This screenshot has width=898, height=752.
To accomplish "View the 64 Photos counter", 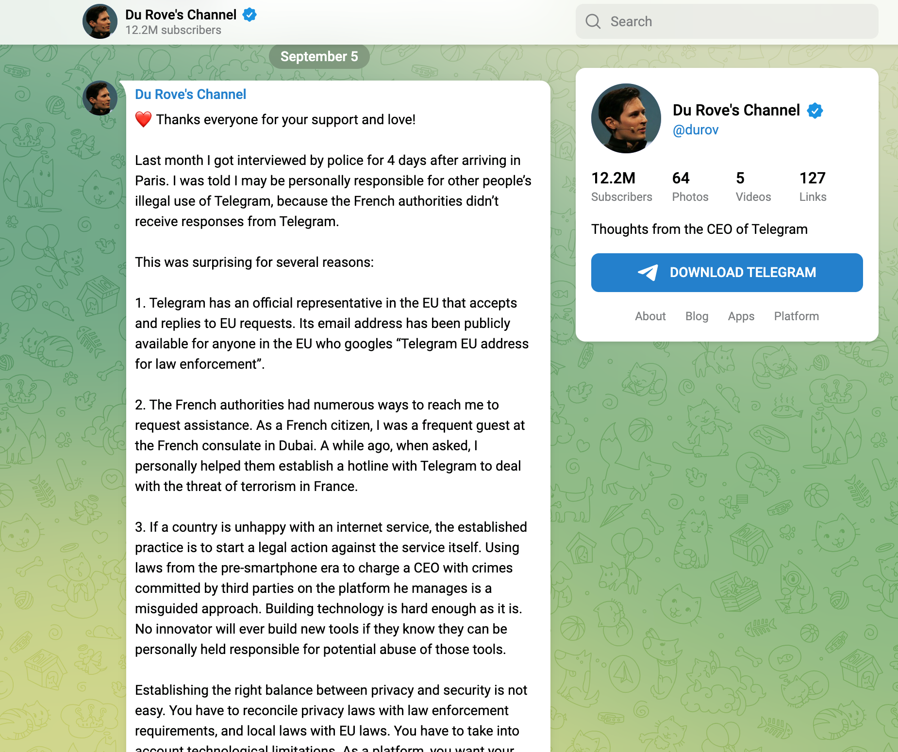I will 690,186.
